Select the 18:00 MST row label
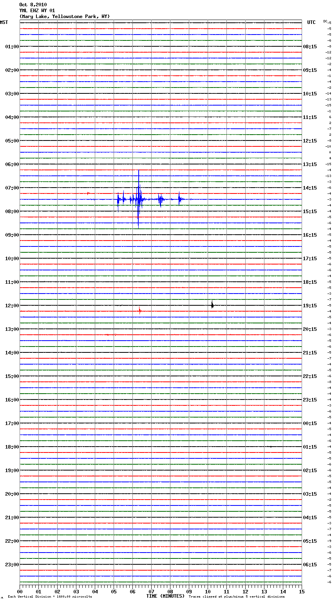 click(x=12, y=447)
